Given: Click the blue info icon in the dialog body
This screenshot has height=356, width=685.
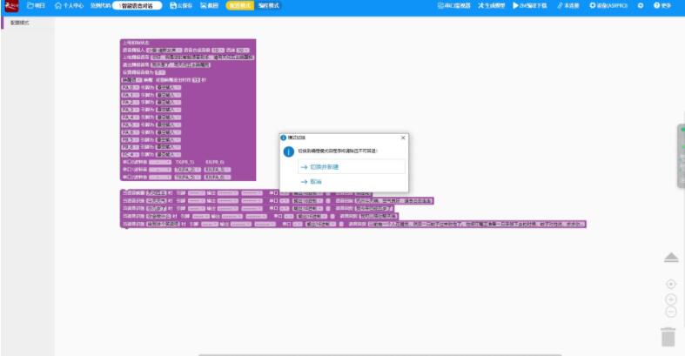Looking at the screenshot, I should (x=288, y=151).
